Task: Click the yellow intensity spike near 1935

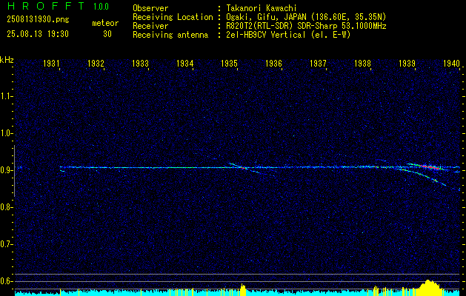Action: pyautogui.click(x=243, y=289)
